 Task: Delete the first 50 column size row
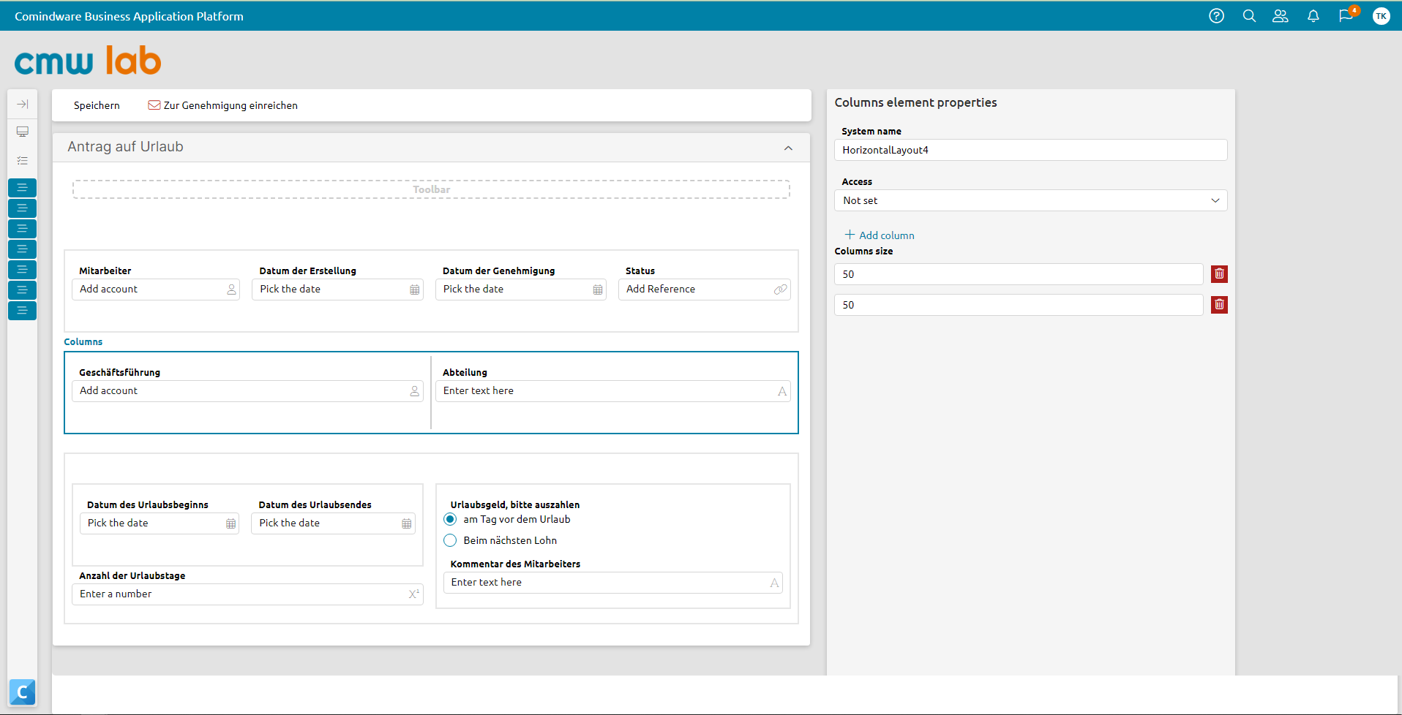tap(1219, 274)
